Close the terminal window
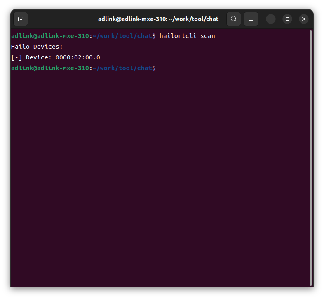The width and height of the screenshot is (324, 299). pyautogui.click(x=304, y=19)
